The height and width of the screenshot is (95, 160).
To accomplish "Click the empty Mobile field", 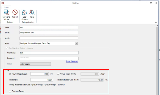I will coord(49,38).
